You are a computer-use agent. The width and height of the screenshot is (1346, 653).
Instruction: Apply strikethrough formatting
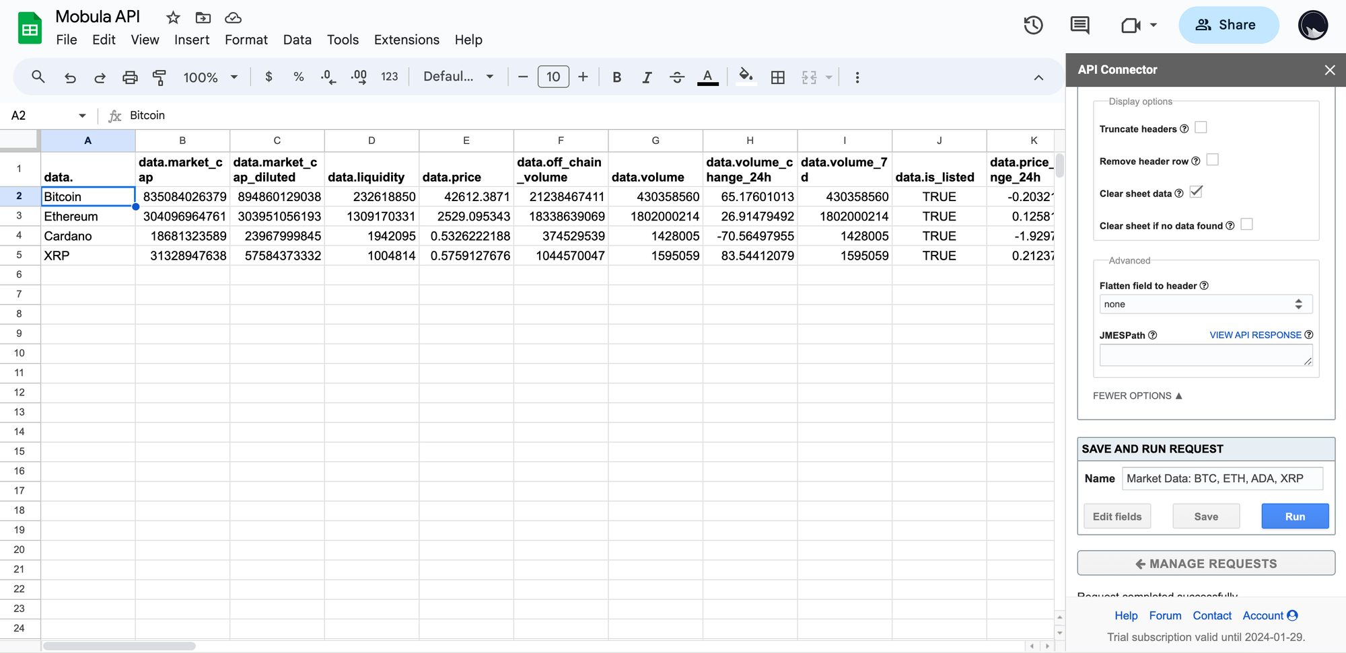(x=677, y=77)
